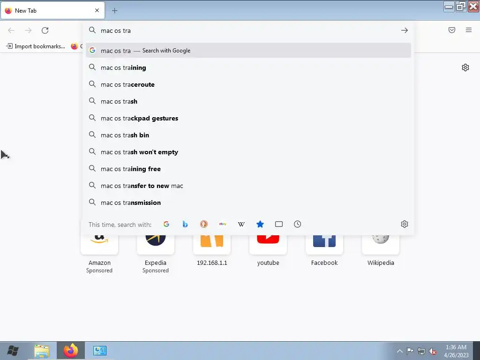
Task: Open network tray icon
Action: point(421,351)
